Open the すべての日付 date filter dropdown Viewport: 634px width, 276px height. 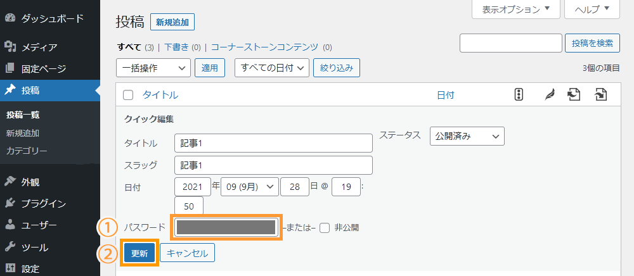pyautogui.click(x=272, y=68)
